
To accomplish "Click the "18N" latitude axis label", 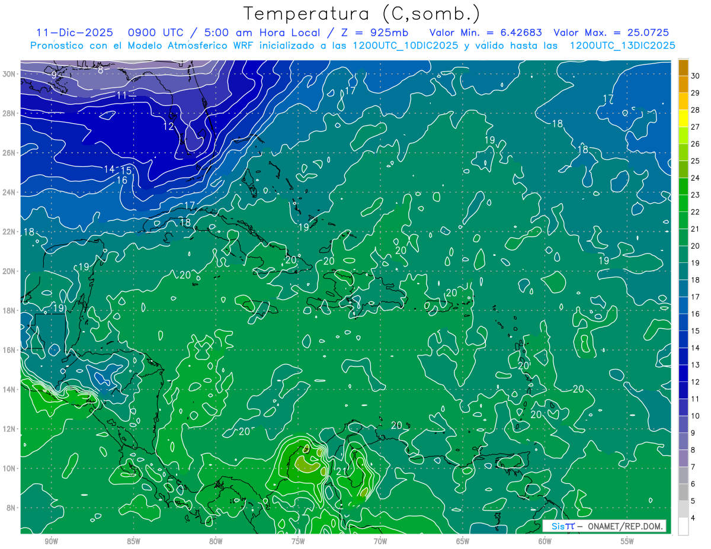I will pos(9,310).
